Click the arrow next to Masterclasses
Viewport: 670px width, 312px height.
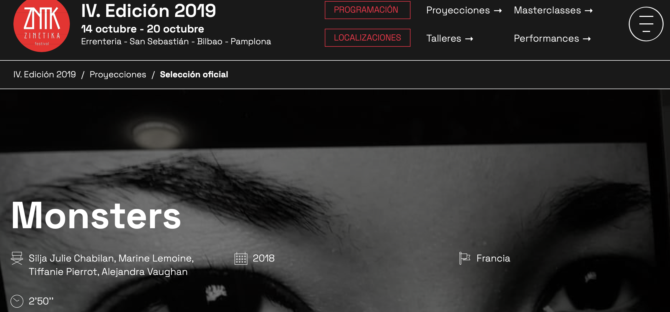[589, 11]
